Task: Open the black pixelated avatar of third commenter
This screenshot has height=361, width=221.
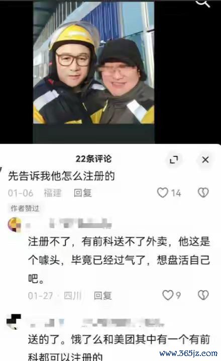Action: pyautogui.click(x=14, y=321)
